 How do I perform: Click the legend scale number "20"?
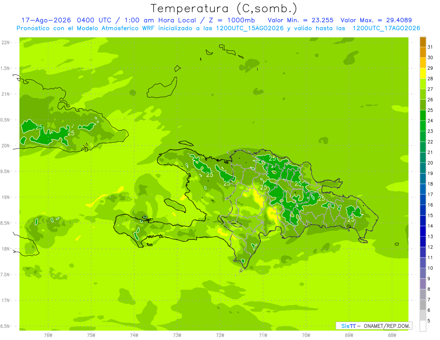[x=430, y=163]
